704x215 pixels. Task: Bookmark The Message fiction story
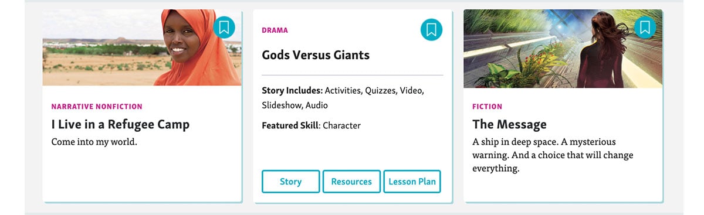tap(645, 27)
